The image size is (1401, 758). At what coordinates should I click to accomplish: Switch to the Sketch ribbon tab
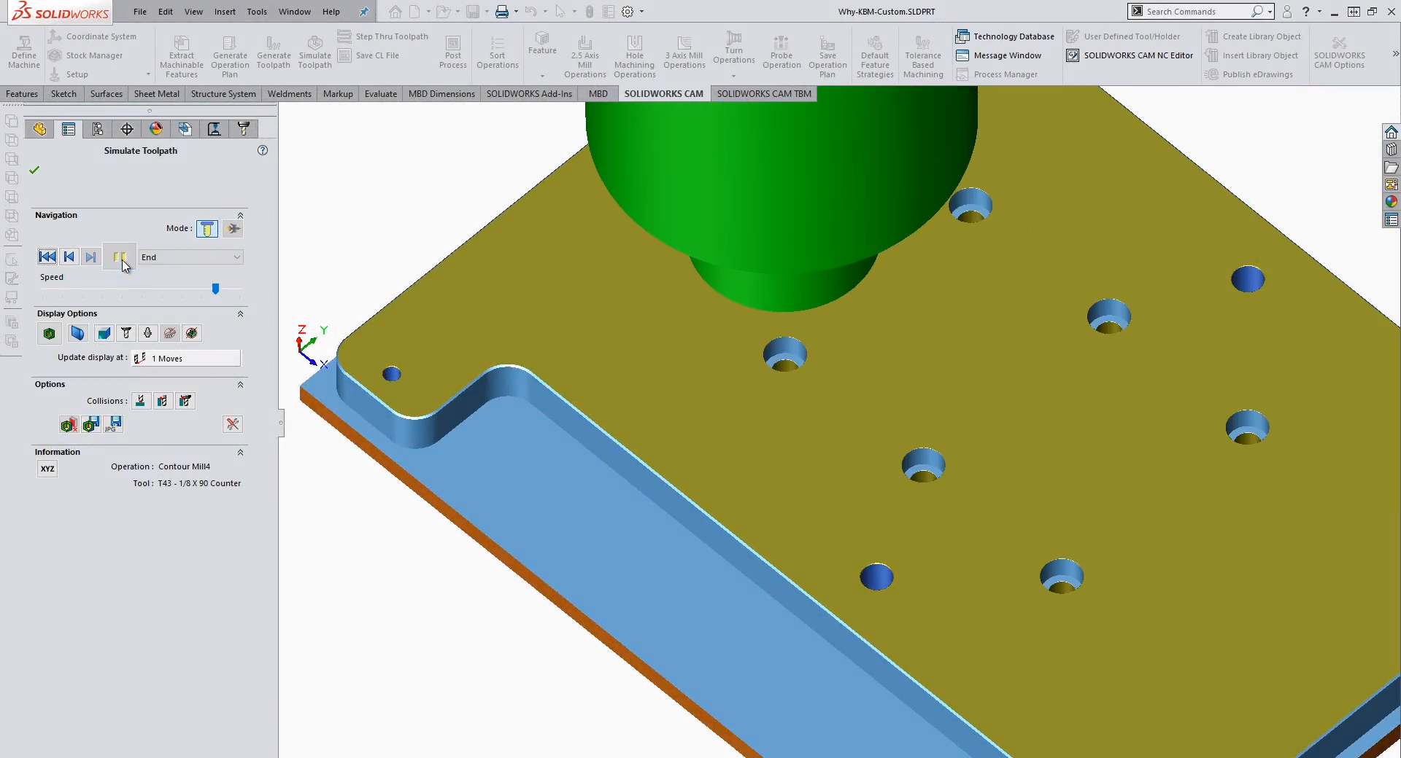tap(63, 94)
